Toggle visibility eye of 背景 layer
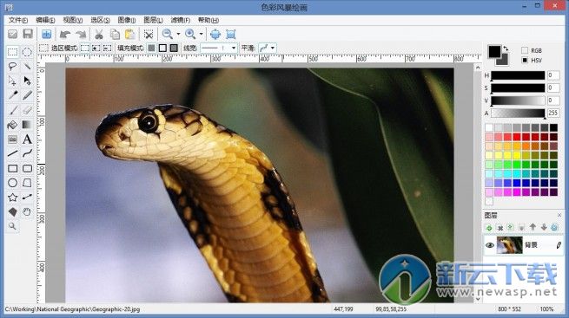569x318 pixels. tap(490, 245)
